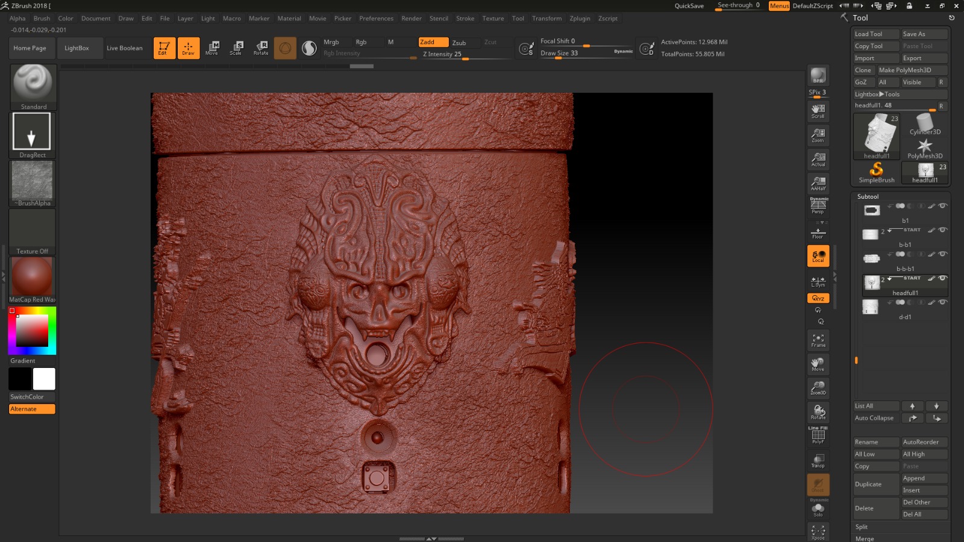
Task: Toggle visibility eye of b1 subtool
Action: point(943,206)
